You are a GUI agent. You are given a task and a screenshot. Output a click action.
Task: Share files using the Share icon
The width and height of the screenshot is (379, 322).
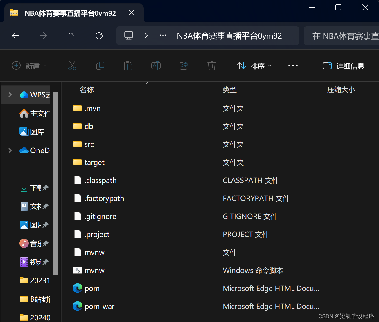click(x=184, y=66)
